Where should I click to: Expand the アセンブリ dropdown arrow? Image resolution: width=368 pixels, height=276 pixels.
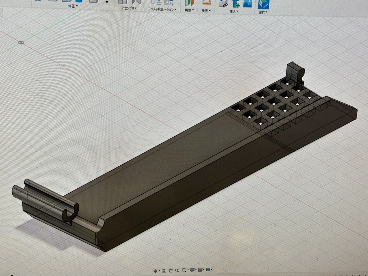(136, 9)
